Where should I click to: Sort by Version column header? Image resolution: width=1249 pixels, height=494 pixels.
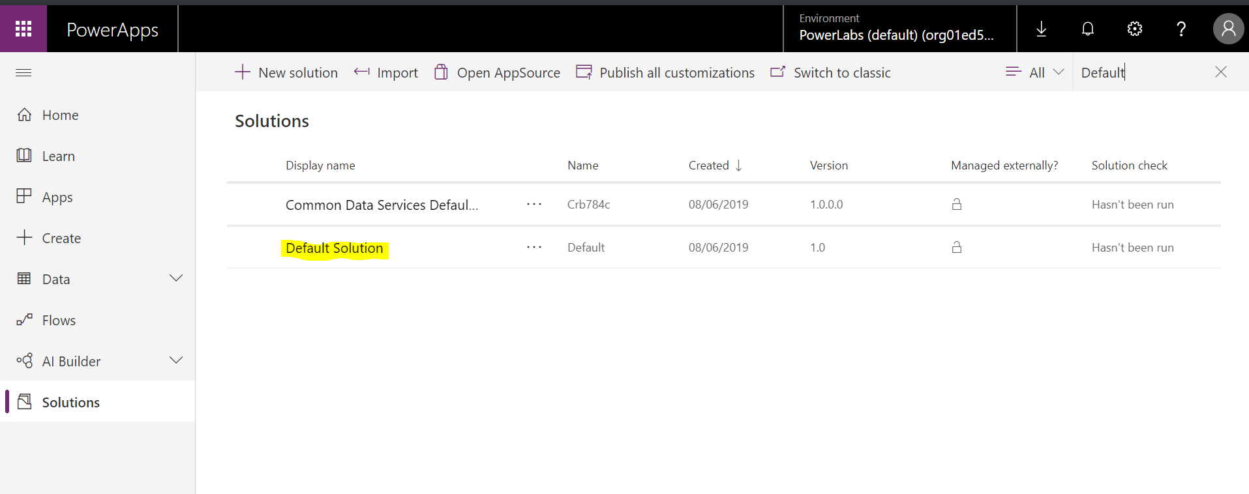(x=828, y=166)
